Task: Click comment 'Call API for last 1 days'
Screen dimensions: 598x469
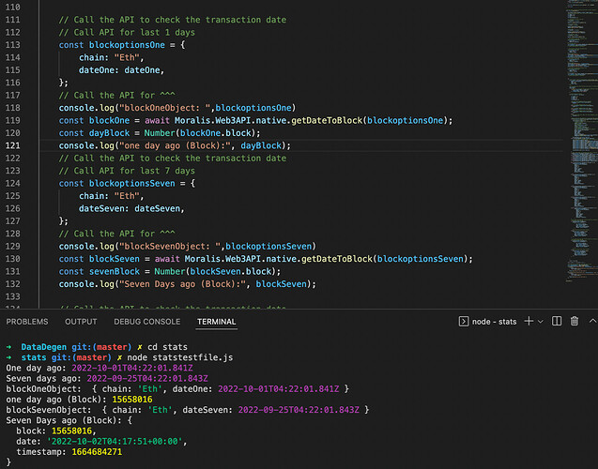Action: (x=127, y=33)
